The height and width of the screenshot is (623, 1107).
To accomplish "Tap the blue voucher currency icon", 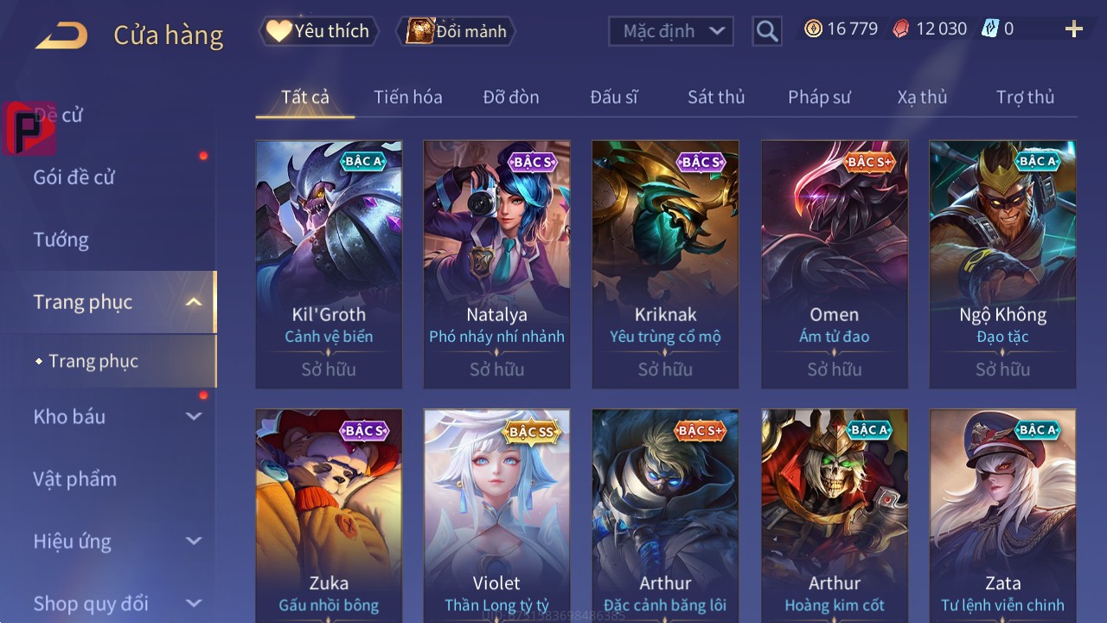I will point(989,29).
